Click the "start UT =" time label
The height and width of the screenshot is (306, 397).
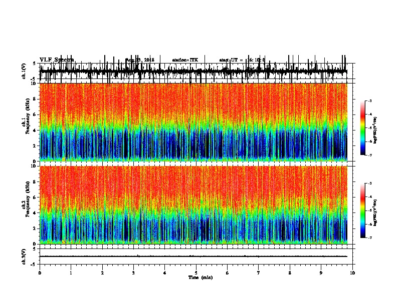[231, 60]
